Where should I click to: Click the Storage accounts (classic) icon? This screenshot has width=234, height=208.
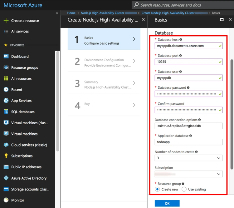pyautogui.click(x=6, y=189)
